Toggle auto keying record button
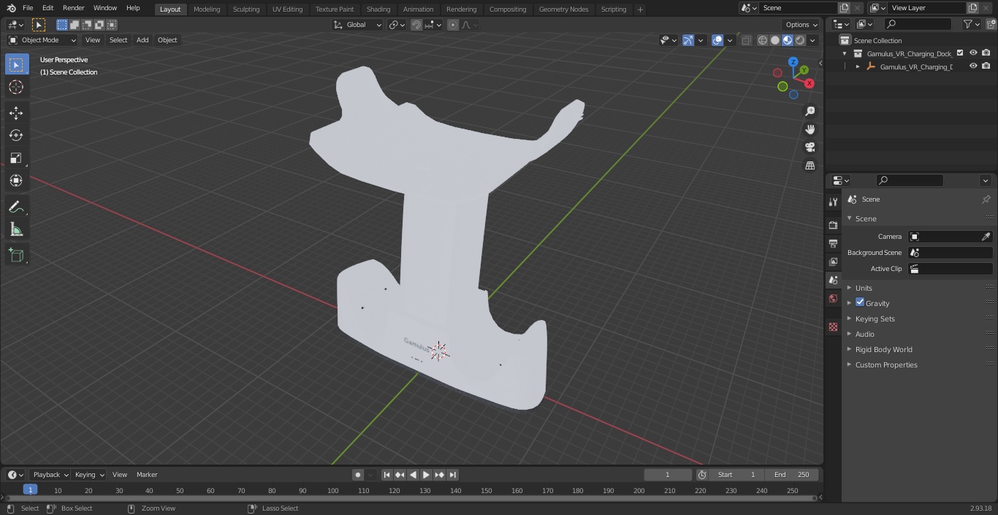This screenshot has width=998, height=515. click(x=358, y=475)
